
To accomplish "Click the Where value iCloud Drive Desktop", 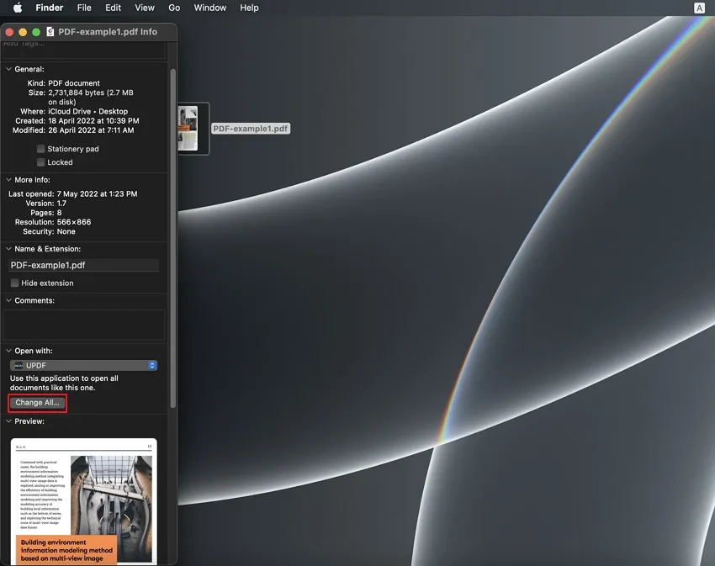I will coord(88,112).
